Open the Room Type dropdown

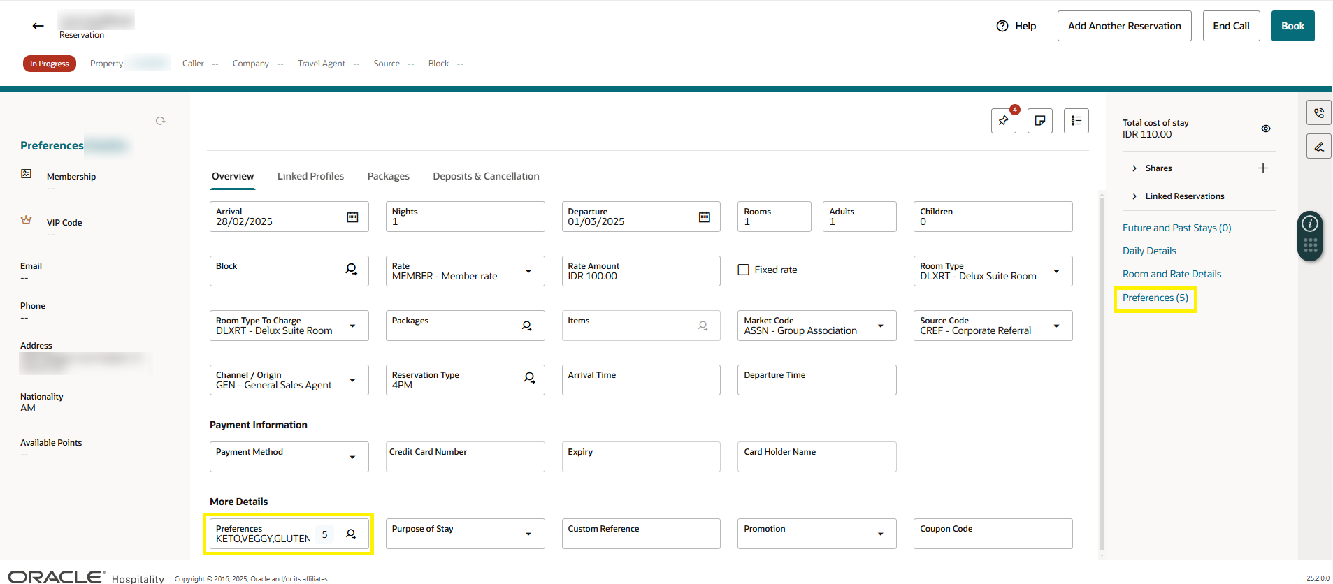pyautogui.click(x=1056, y=271)
